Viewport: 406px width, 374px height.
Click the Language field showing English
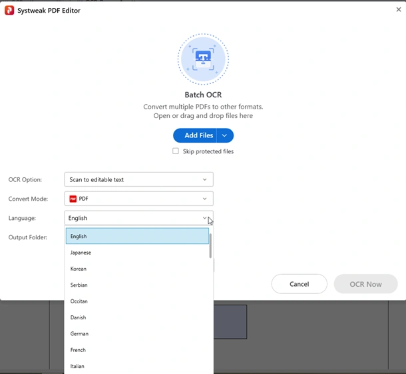coord(139,218)
